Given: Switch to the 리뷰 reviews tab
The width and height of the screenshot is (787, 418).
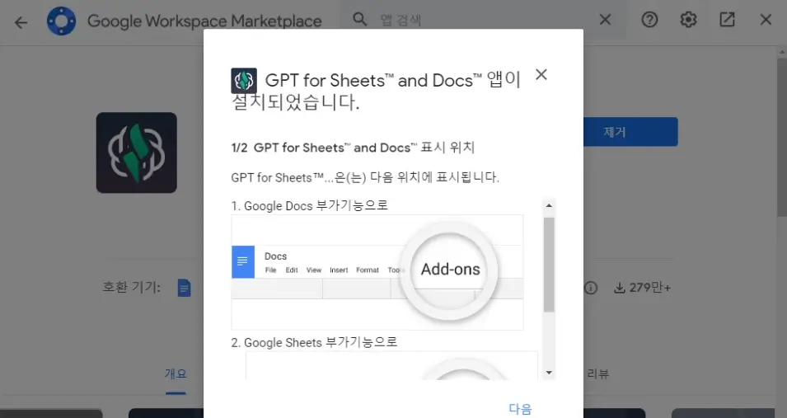Looking at the screenshot, I should pos(597,373).
